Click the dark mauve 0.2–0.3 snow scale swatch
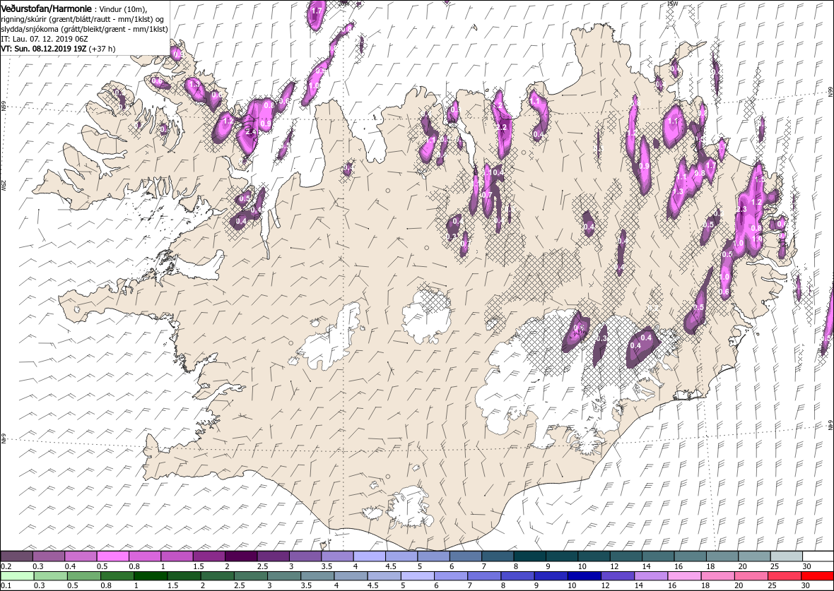 tap(17, 556)
